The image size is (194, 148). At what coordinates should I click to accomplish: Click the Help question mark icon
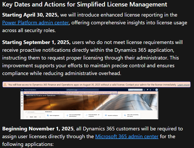(153, 90)
